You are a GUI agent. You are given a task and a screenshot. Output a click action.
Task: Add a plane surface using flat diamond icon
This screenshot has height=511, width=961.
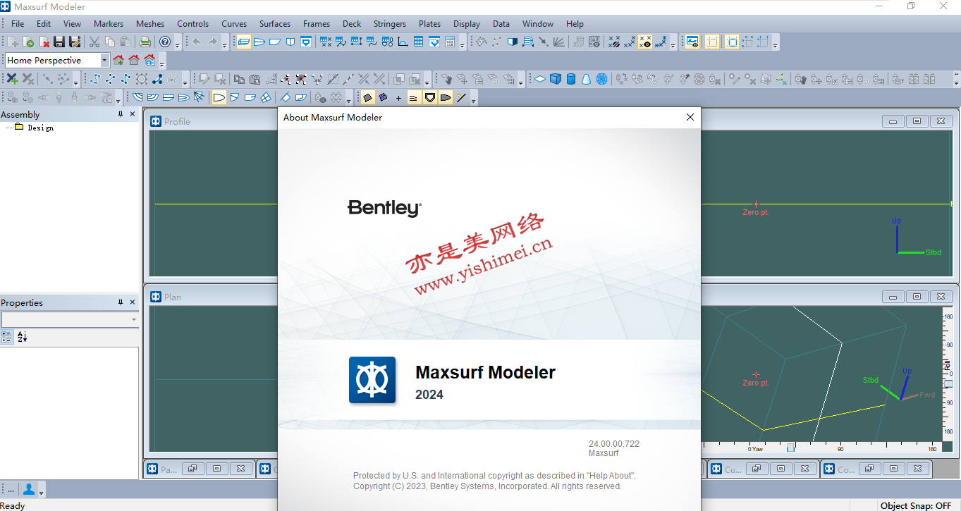coord(540,78)
